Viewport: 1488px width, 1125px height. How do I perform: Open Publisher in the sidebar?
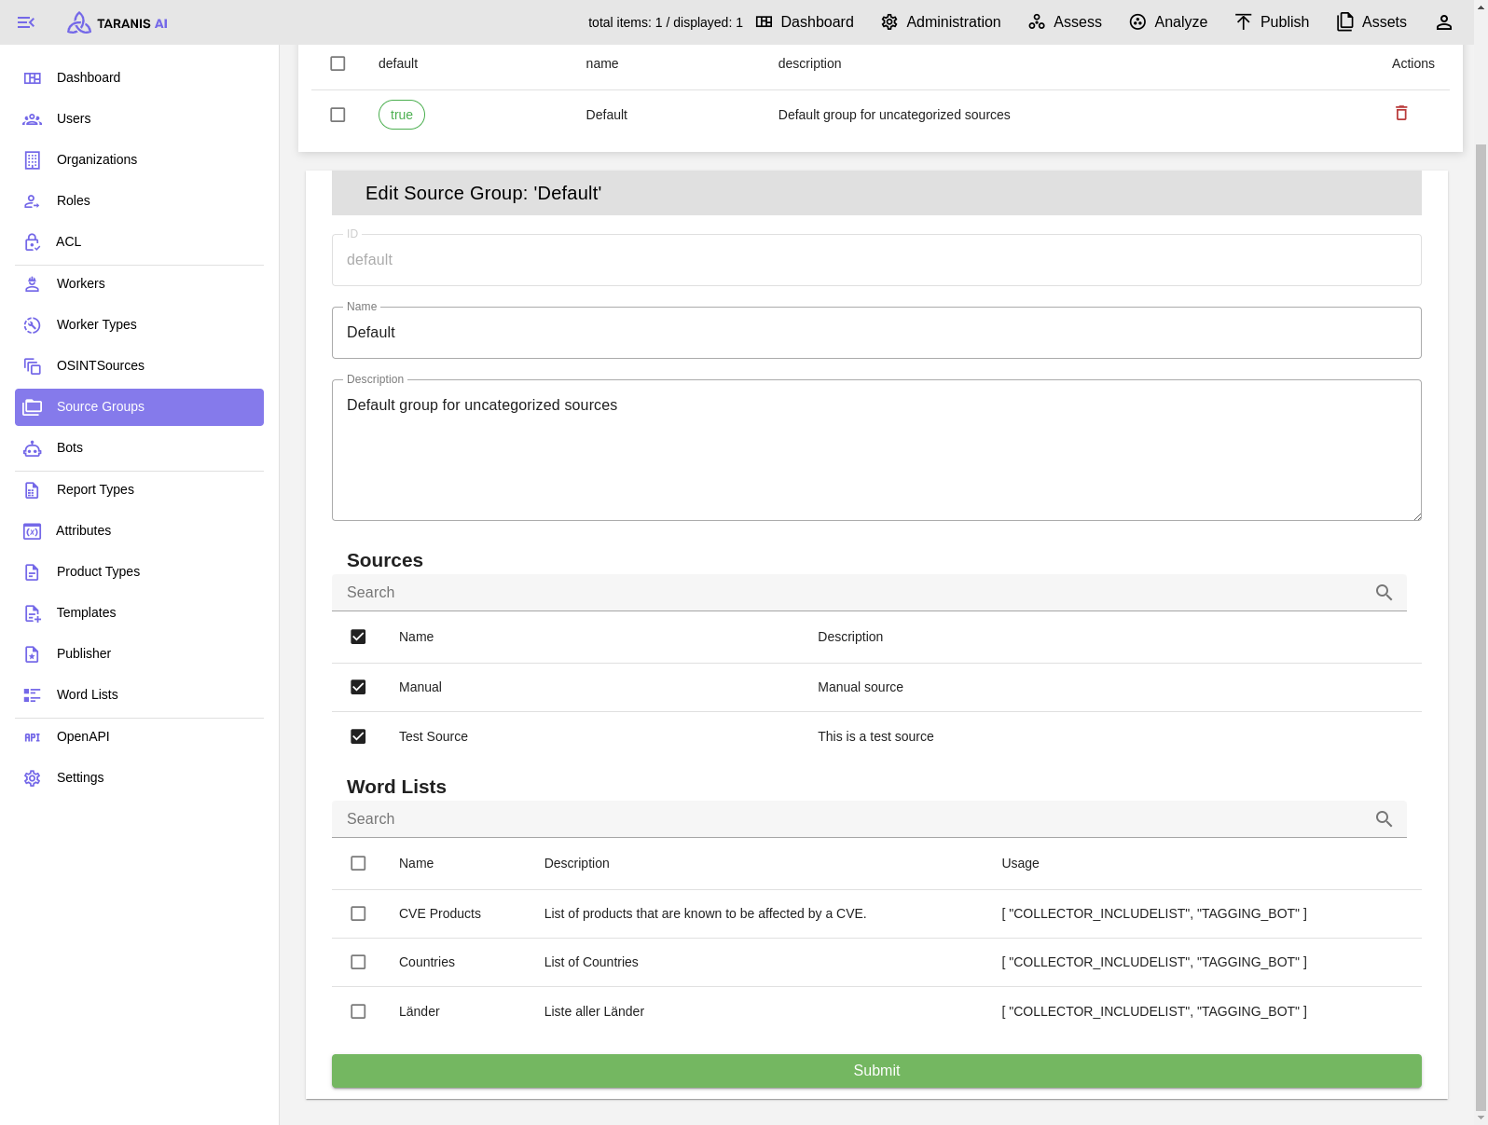140,653
